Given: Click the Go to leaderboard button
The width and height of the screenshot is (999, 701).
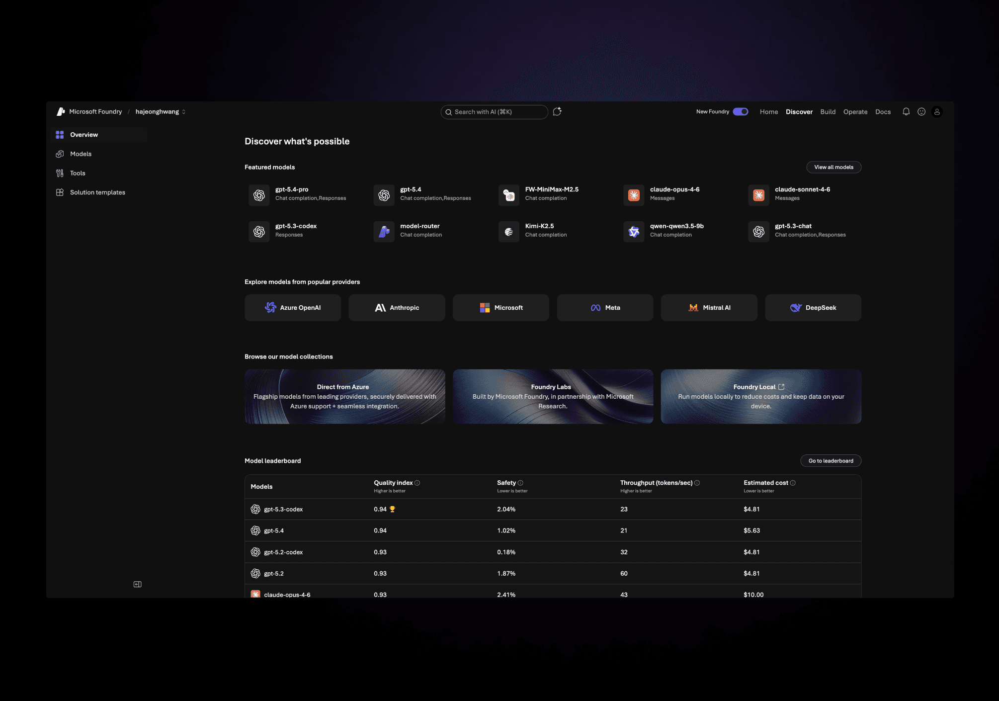Looking at the screenshot, I should pos(831,461).
